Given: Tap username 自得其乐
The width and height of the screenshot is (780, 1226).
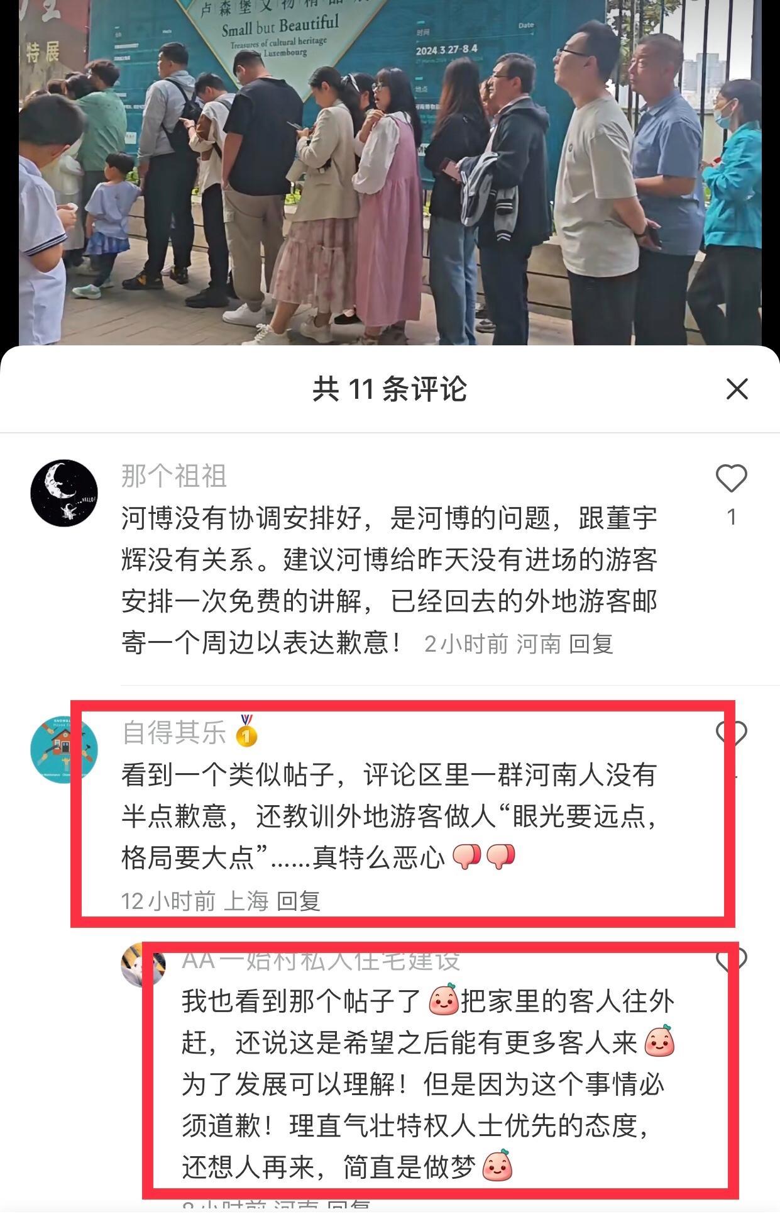Looking at the screenshot, I should (174, 732).
